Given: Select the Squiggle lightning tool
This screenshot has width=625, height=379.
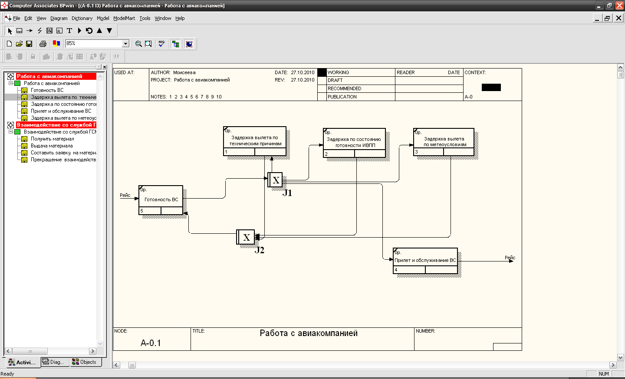Looking at the screenshot, I should pos(39,31).
